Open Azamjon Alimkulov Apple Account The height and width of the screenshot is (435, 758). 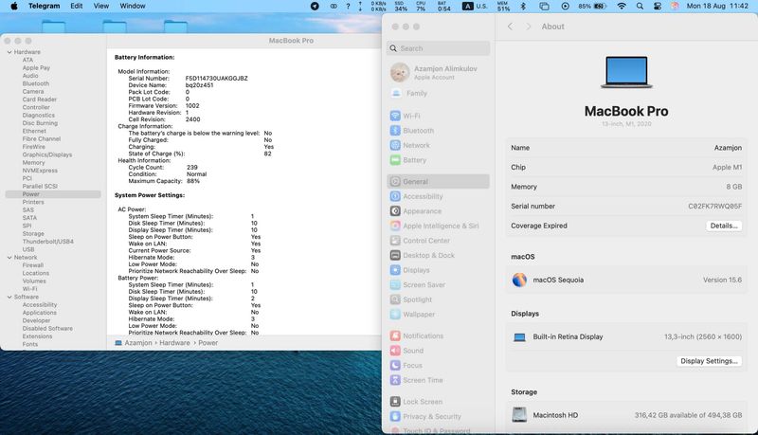coord(438,72)
